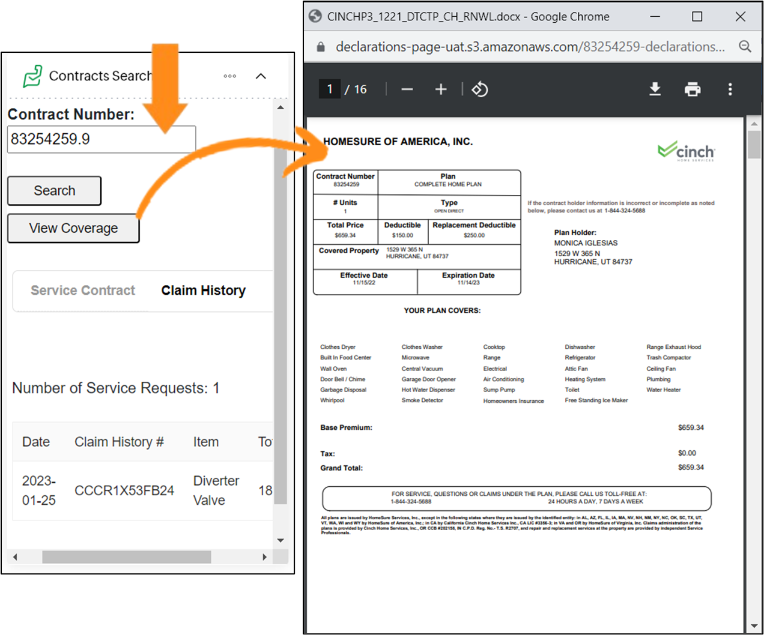Switch to the Claim History tab
Viewport: 764px width, 635px height.
point(203,290)
